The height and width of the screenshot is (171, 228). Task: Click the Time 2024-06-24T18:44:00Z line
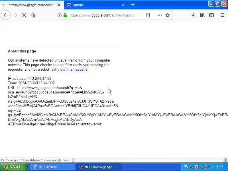coord(31,83)
